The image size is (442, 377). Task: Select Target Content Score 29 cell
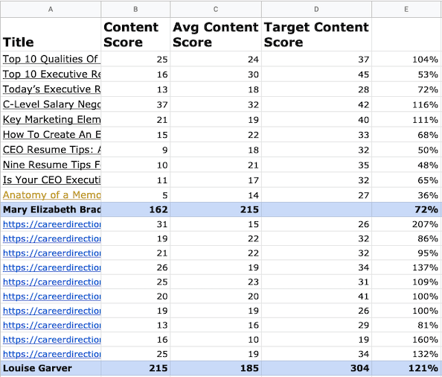[x=316, y=325]
